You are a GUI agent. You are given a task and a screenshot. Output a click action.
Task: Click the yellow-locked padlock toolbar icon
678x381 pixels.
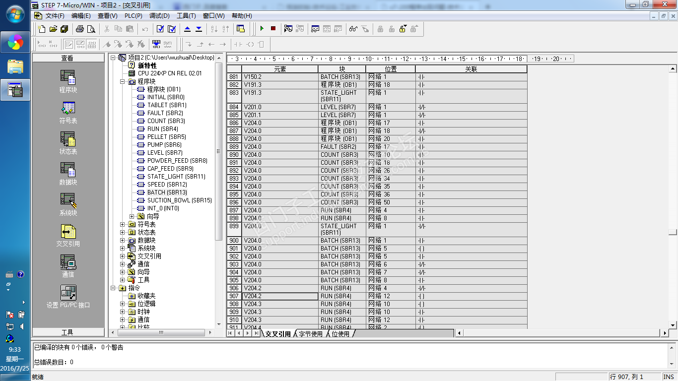(403, 29)
